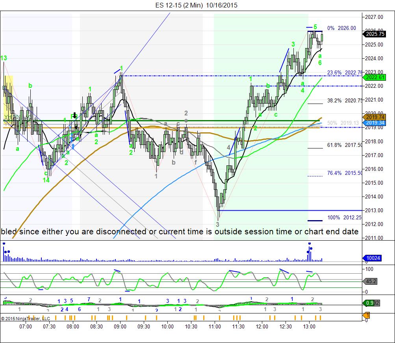Image resolution: width=395 pixels, height=343 pixels.
Task: Select the 08:00 time axis label
Action: click(73, 326)
